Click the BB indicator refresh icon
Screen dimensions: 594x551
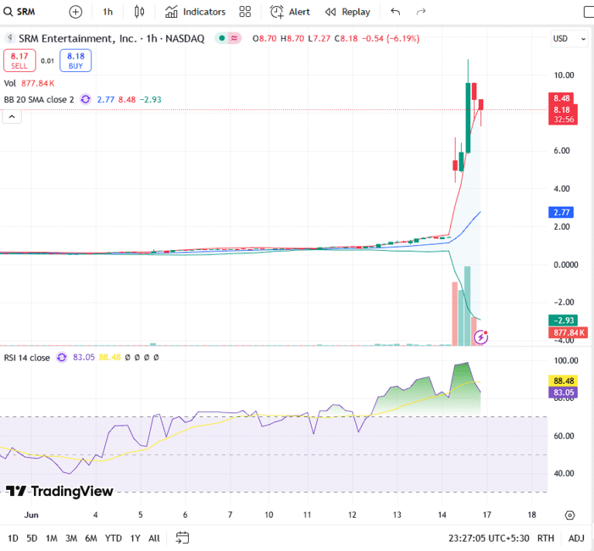point(86,100)
